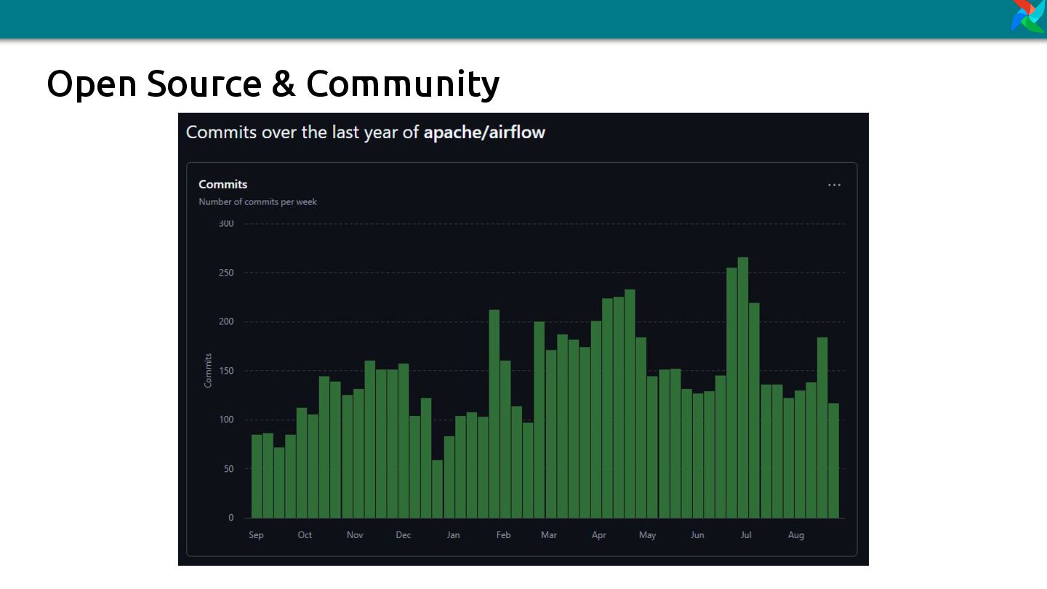The image size is (1047, 589).
Task: Click the 'Open Source & Community' slide title
Action: pos(273,84)
